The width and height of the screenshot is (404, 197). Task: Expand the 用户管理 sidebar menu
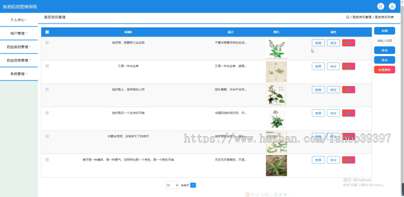(x=19, y=33)
